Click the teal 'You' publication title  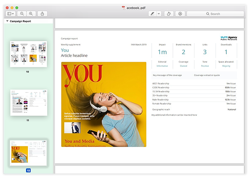pos(65,50)
